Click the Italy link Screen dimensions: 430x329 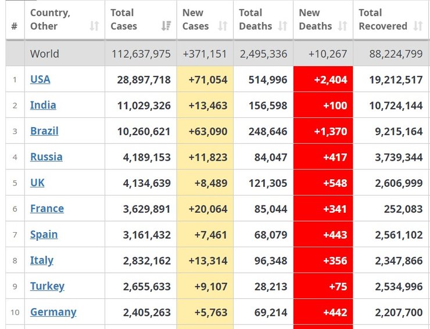click(42, 260)
